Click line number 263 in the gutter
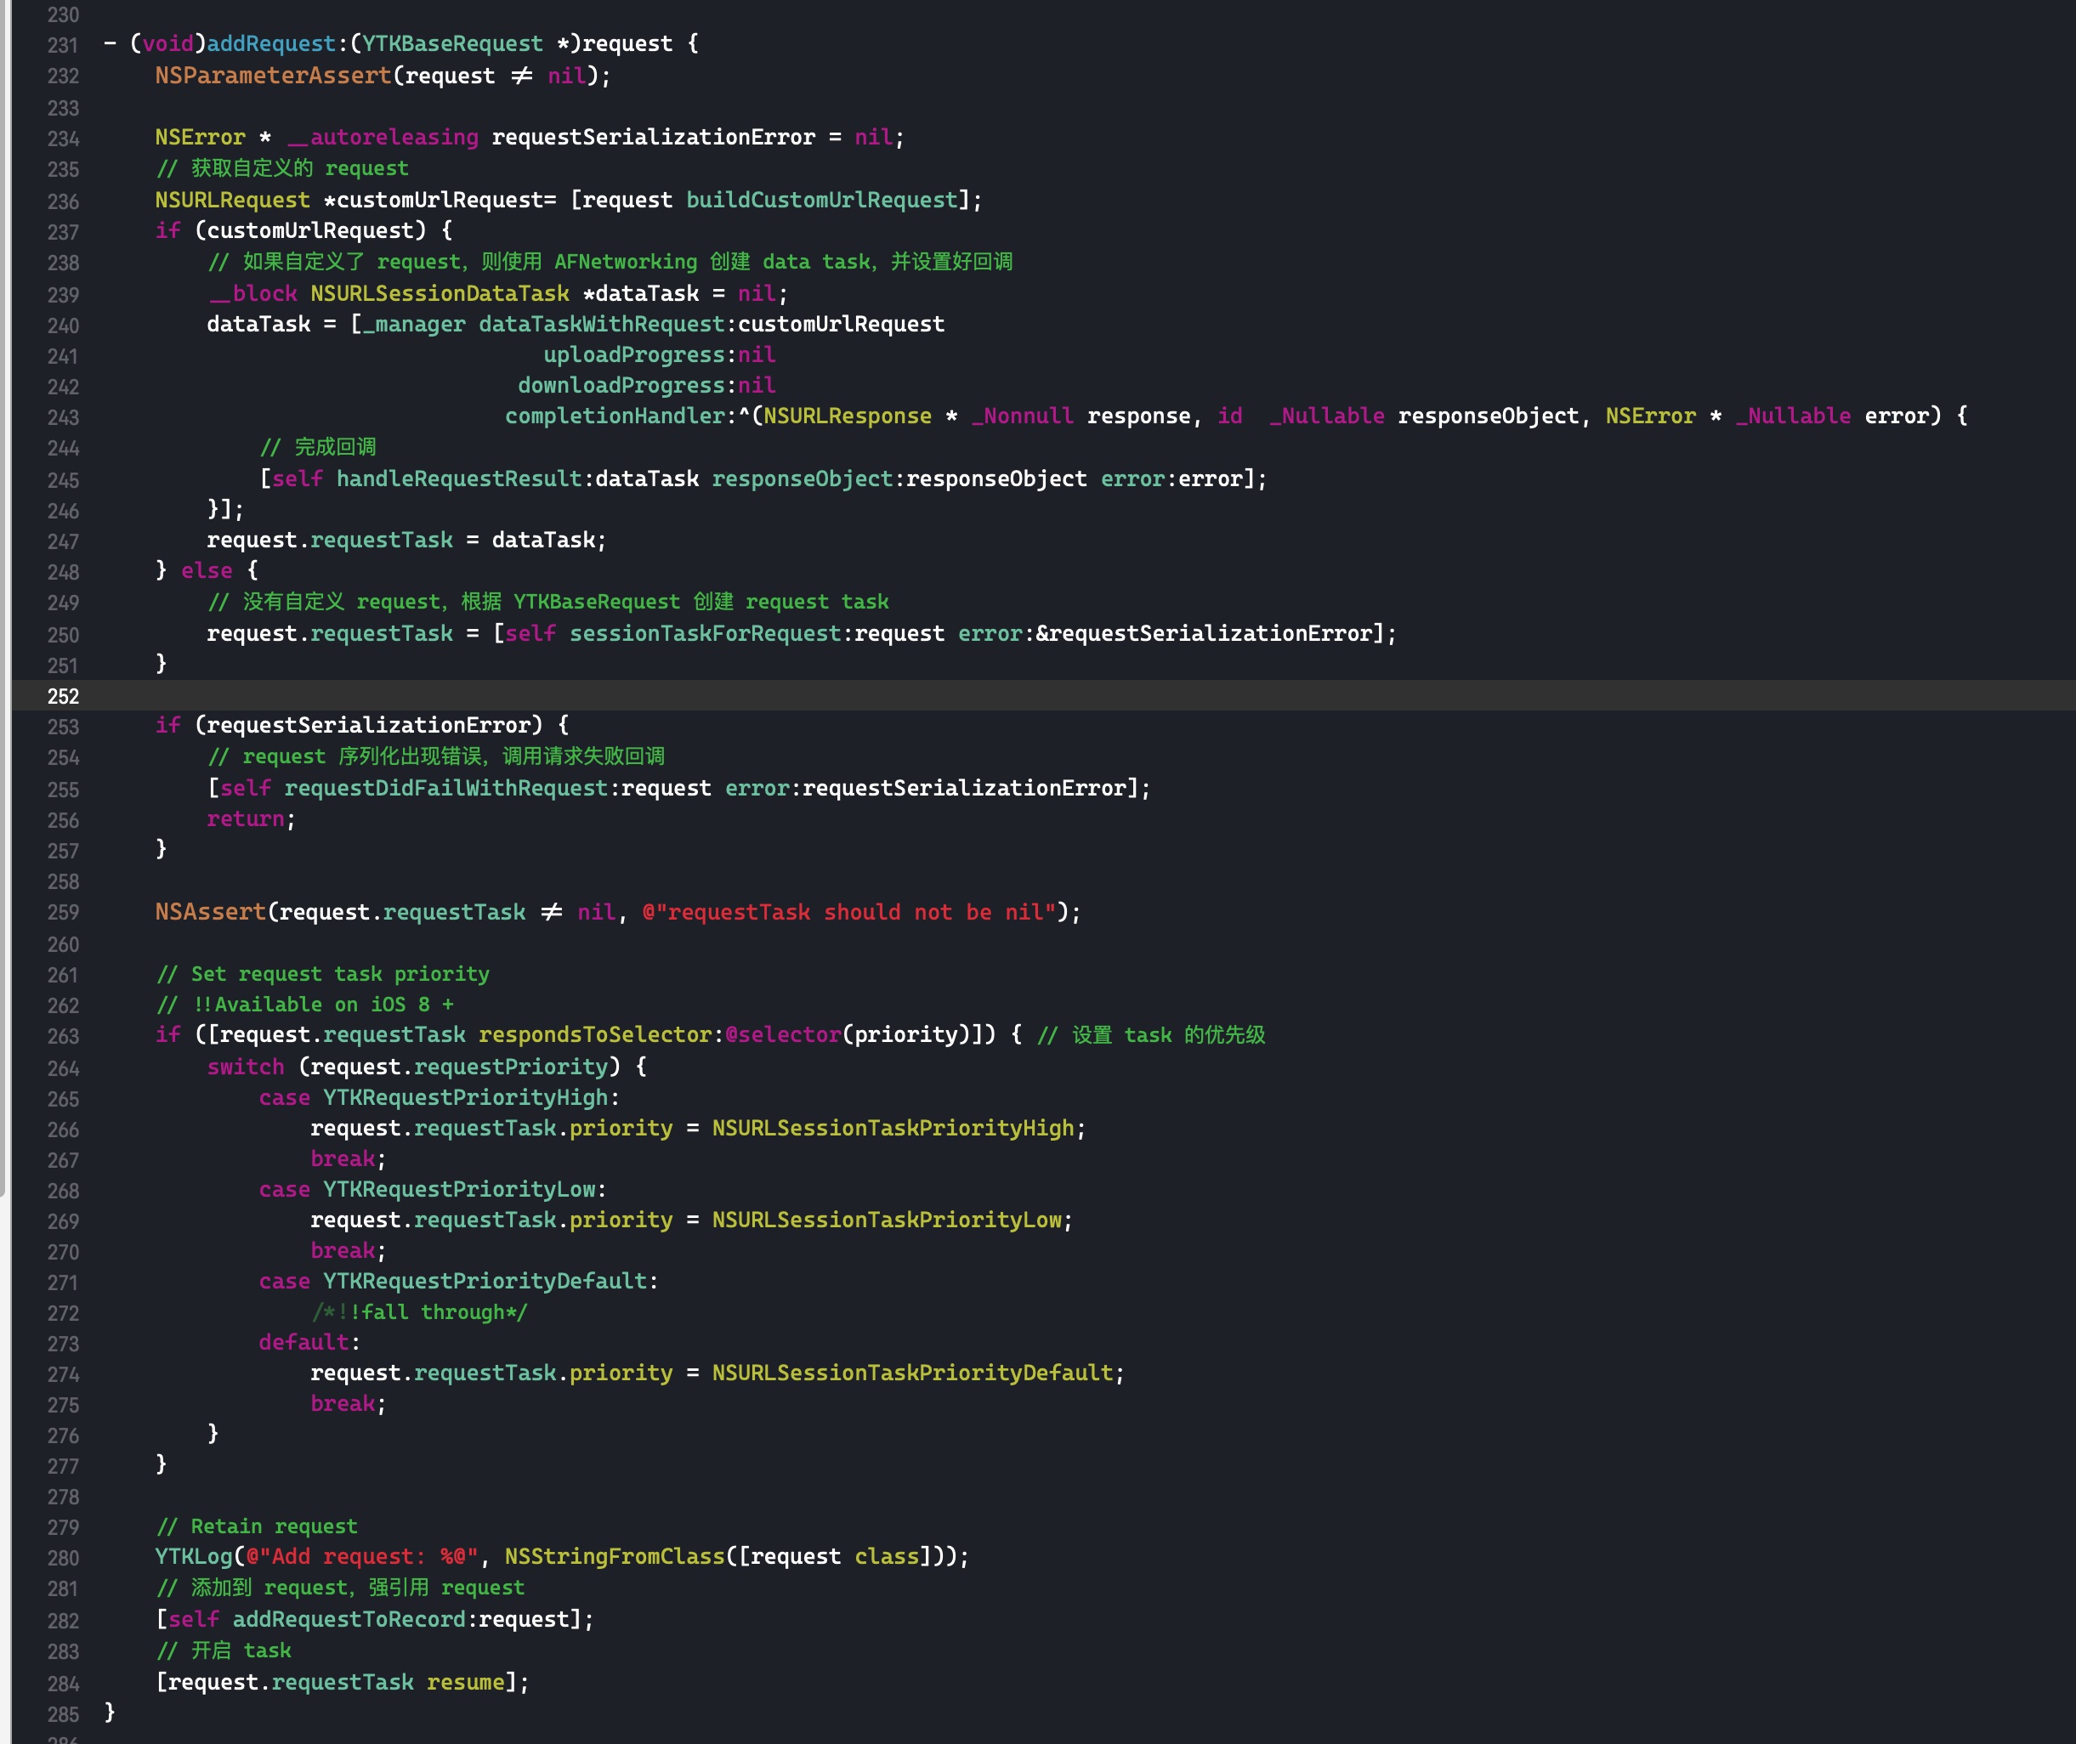Viewport: 2076px width, 1744px height. pyautogui.click(x=62, y=1036)
